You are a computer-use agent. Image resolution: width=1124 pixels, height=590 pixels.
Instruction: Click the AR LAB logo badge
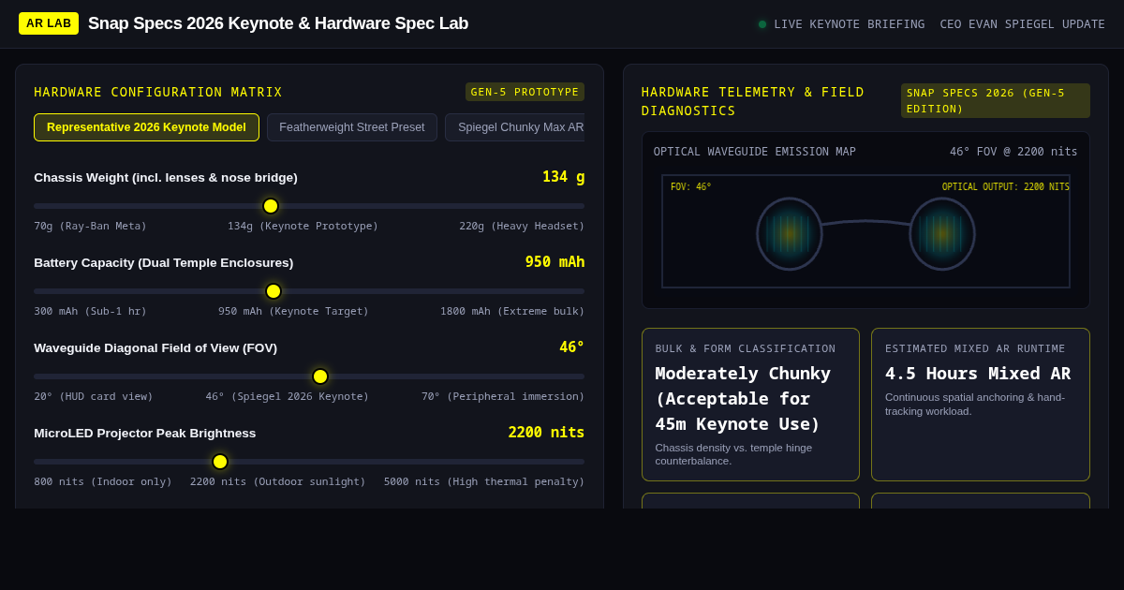(x=49, y=23)
